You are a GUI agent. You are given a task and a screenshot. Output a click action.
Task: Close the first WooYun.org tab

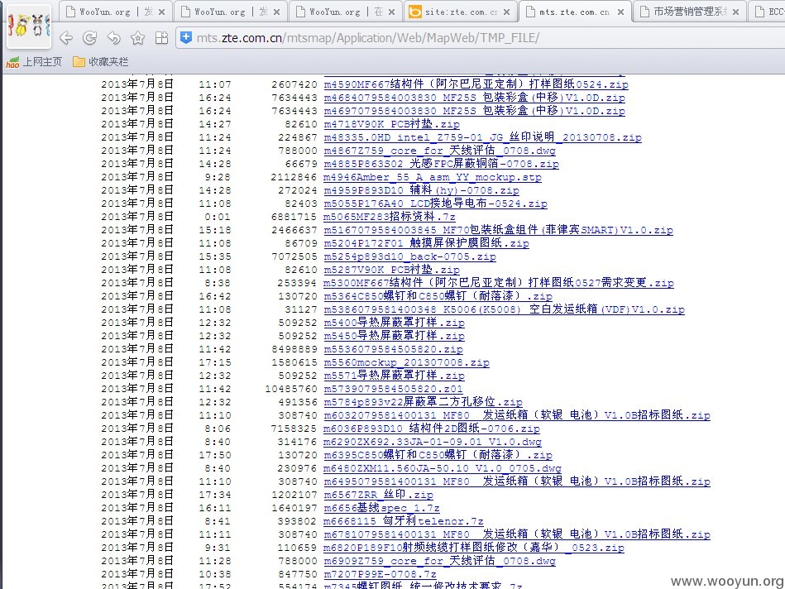tap(161, 12)
